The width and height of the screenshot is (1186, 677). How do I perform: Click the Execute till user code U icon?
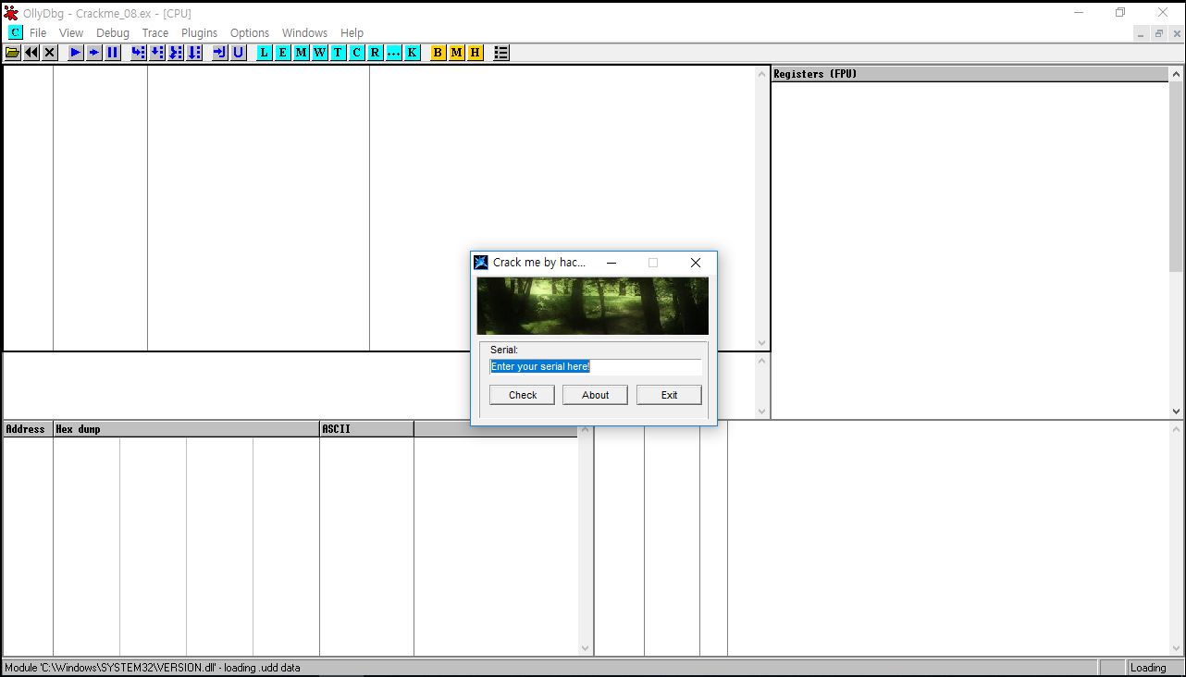[x=239, y=53]
